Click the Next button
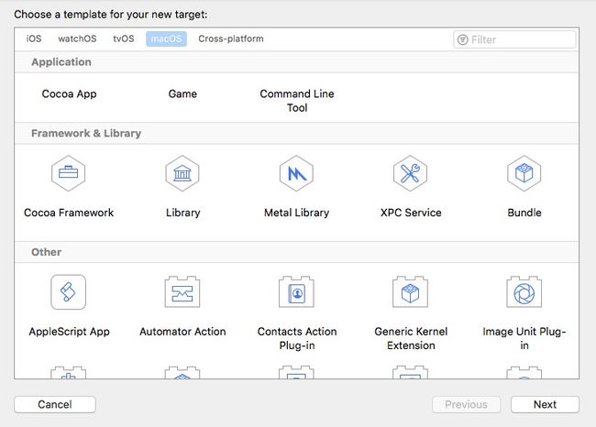Image resolution: width=596 pixels, height=427 pixels. coord(545,405)
